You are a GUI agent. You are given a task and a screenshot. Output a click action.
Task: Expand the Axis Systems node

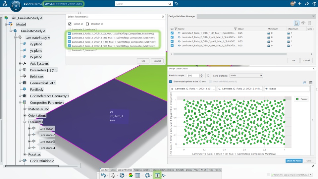(20, 64)
